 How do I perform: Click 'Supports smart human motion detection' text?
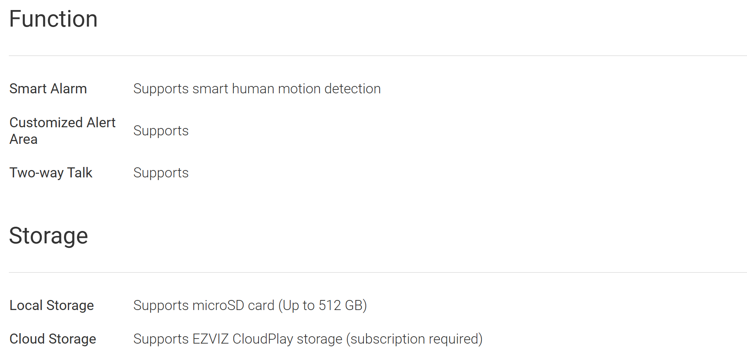257,89
